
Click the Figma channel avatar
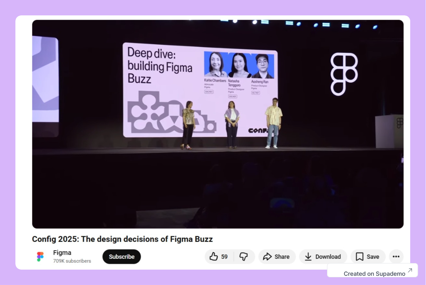(x=40, y=256)
